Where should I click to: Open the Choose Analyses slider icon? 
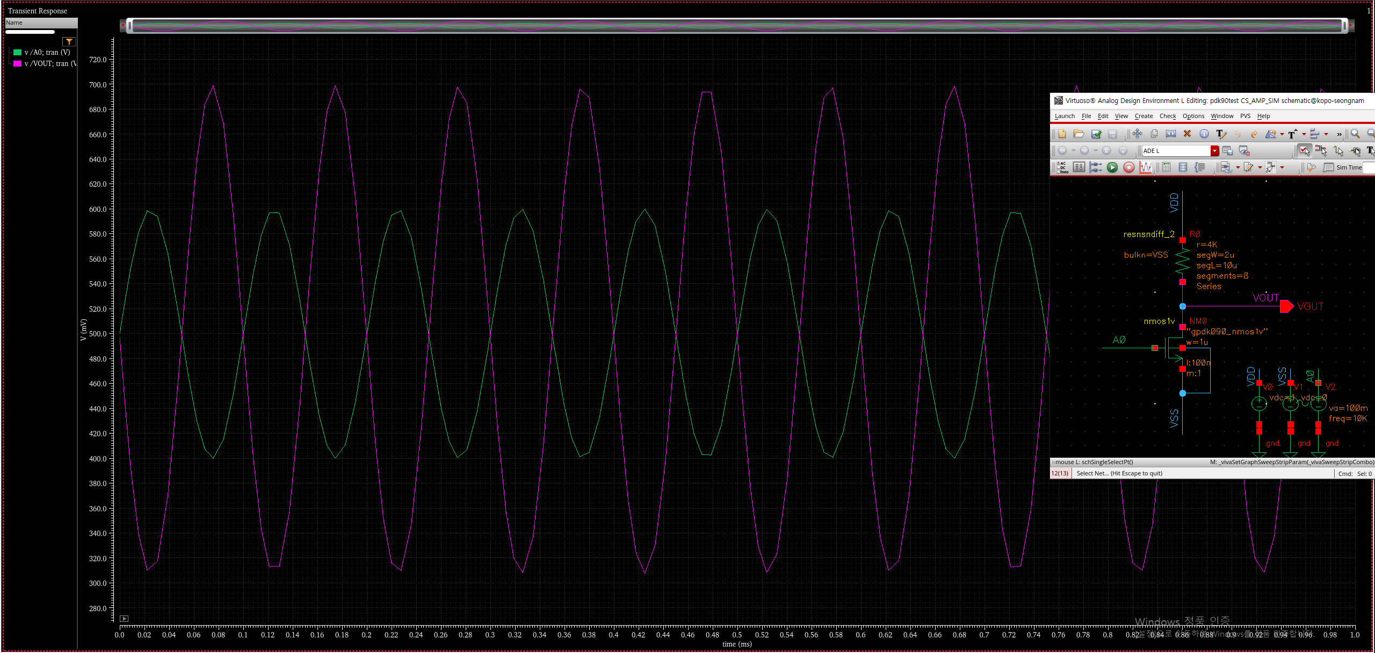click(x=1079, y=167)
